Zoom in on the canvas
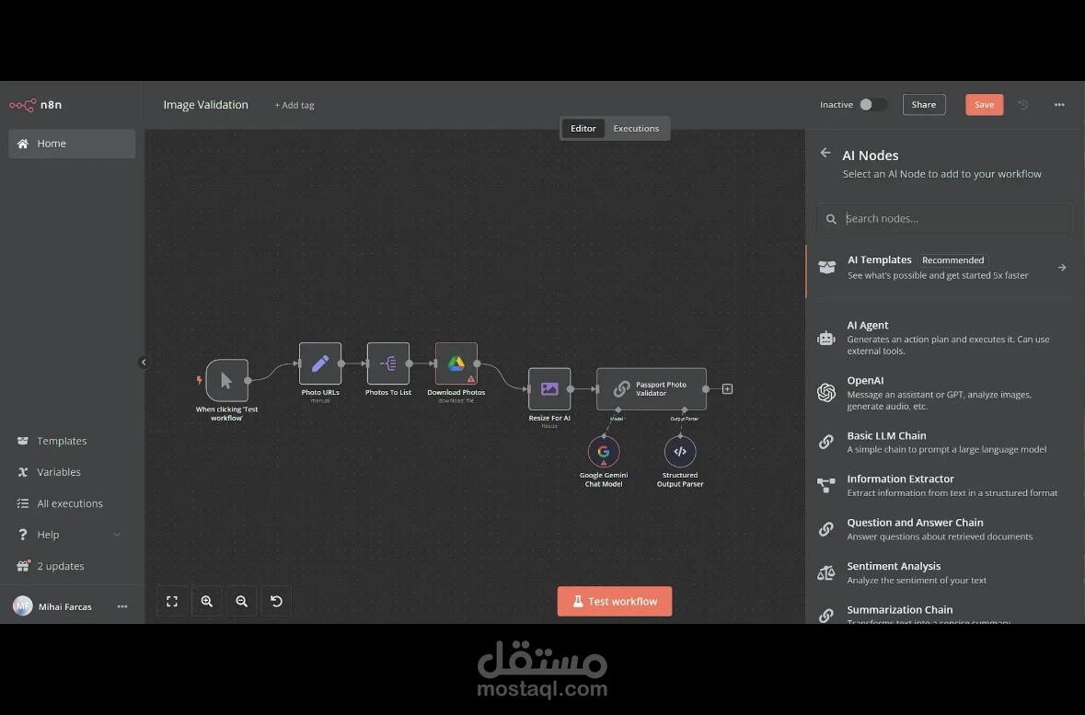The height and width of the screenshot is (715, 1085). (207, 602)
